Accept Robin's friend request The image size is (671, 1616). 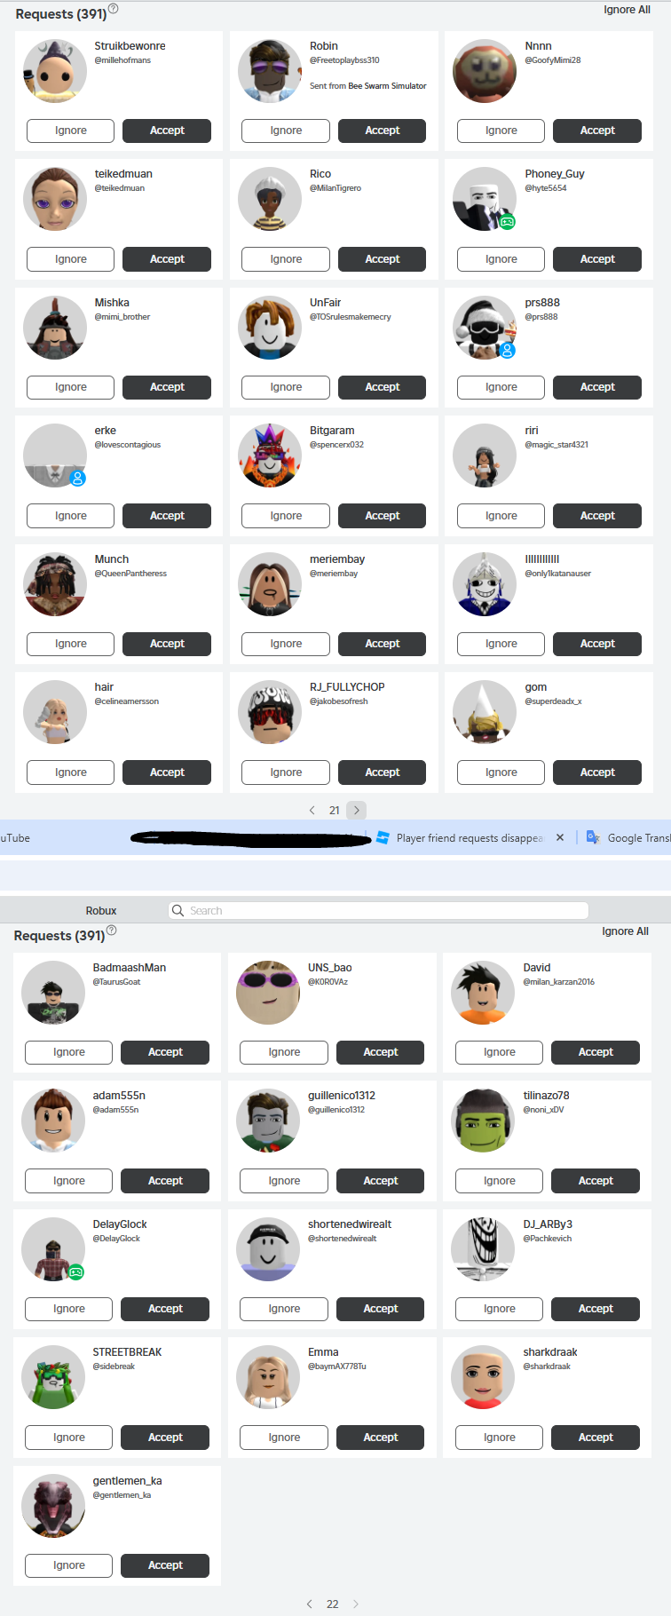[383, 131]
